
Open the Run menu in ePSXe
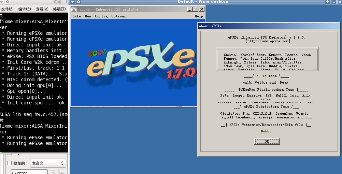88,16
